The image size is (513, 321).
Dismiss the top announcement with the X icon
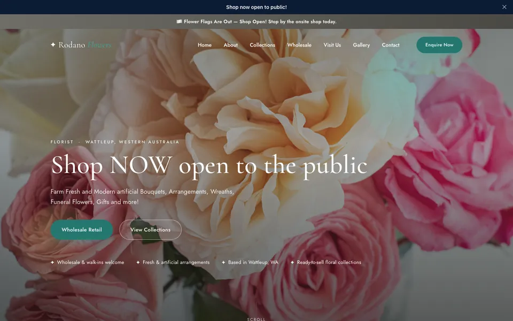tap(504, 7)
